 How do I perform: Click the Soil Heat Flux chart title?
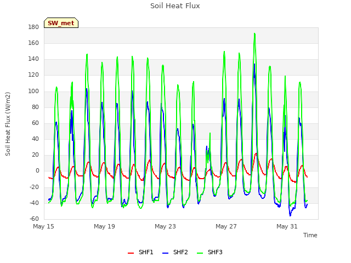[175, 6]
